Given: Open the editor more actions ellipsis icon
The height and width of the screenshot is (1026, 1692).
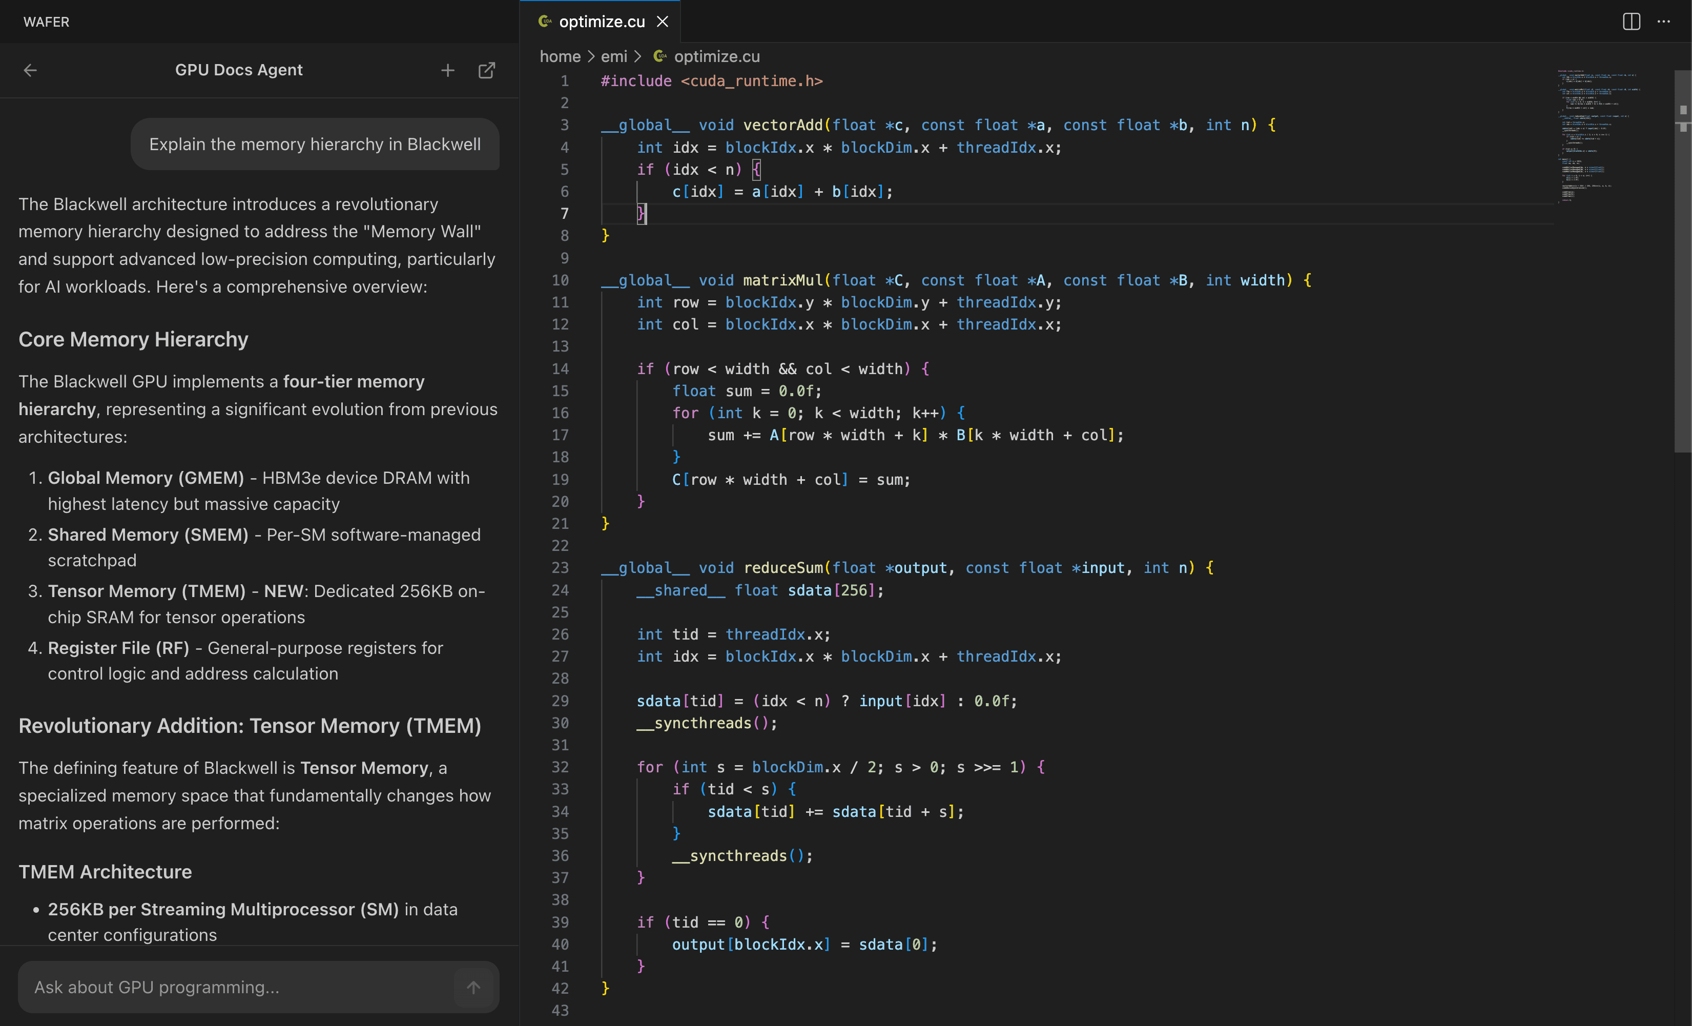Looking at the screenshot, I should click(1664, 22).
